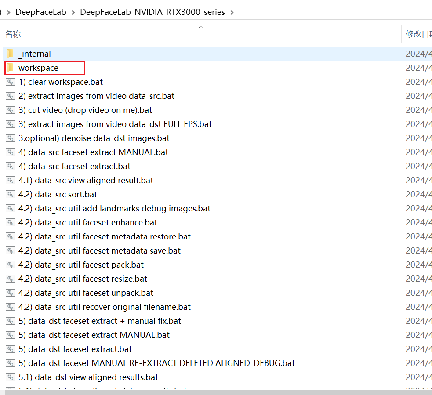
Task: Select '4.2) data_src util faceset resize.bat'
Action: point(83,279)
